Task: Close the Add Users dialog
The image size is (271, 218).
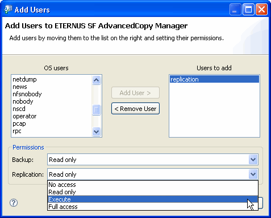Action: point(261,10)
